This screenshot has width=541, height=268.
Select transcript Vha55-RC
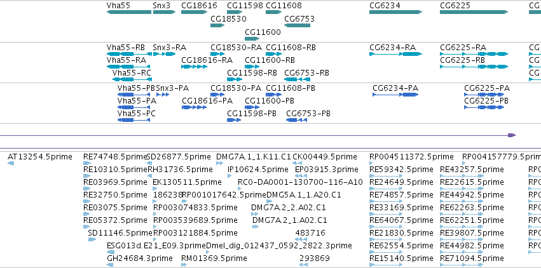click(x=132, y=79)
